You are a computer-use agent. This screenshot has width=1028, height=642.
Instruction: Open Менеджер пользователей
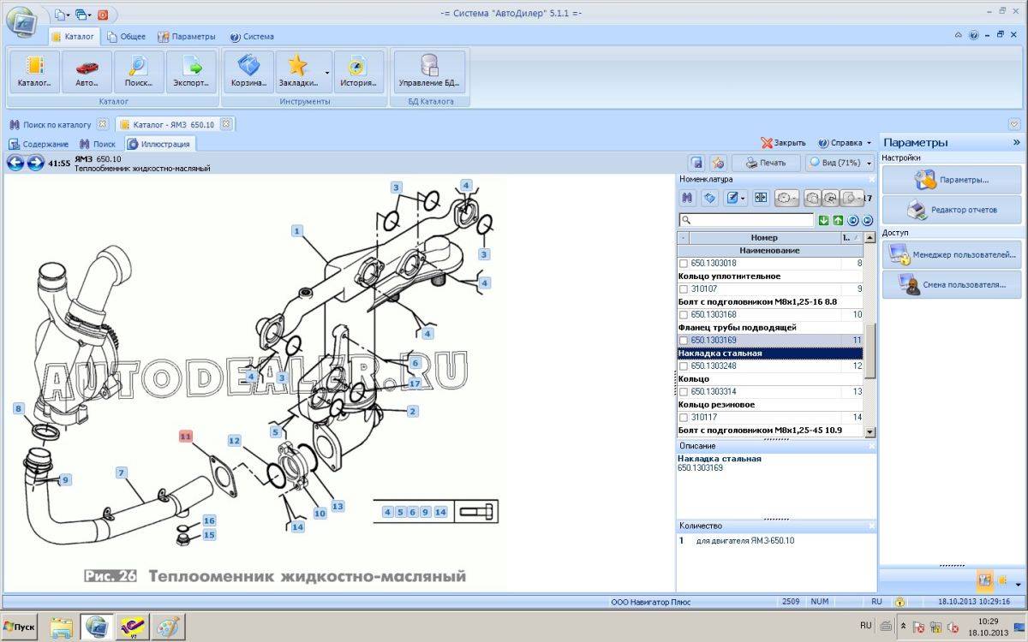coord(952,254)
